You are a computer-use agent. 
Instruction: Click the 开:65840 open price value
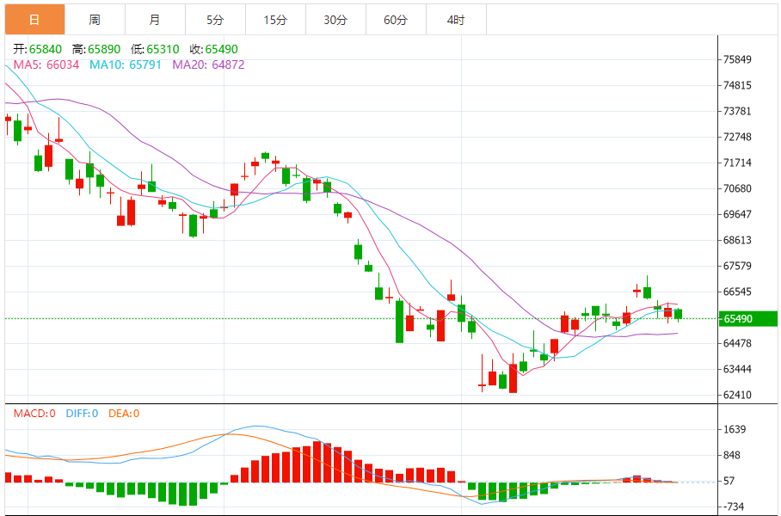click(37, 49)
